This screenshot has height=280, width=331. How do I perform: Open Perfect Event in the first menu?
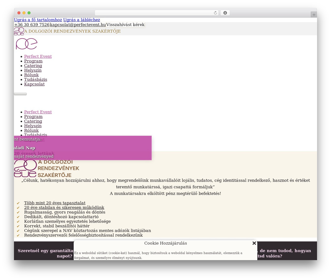tap(38, 56)
